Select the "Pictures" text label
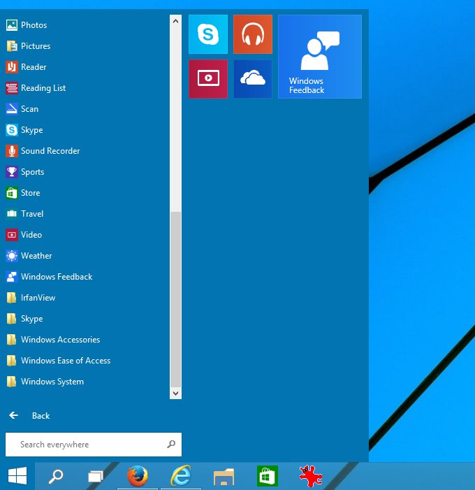475x490 pixels. [x=36, y=46]
